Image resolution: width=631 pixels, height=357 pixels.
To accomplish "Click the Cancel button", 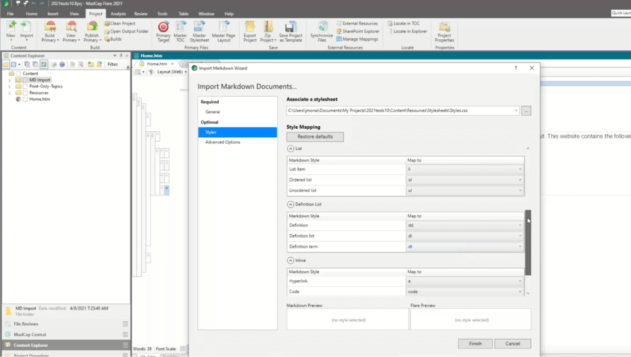I will (x=513, y=343).
